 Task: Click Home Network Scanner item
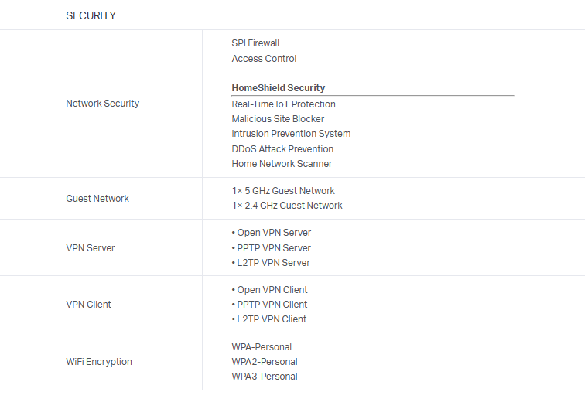tap(282, 164)
